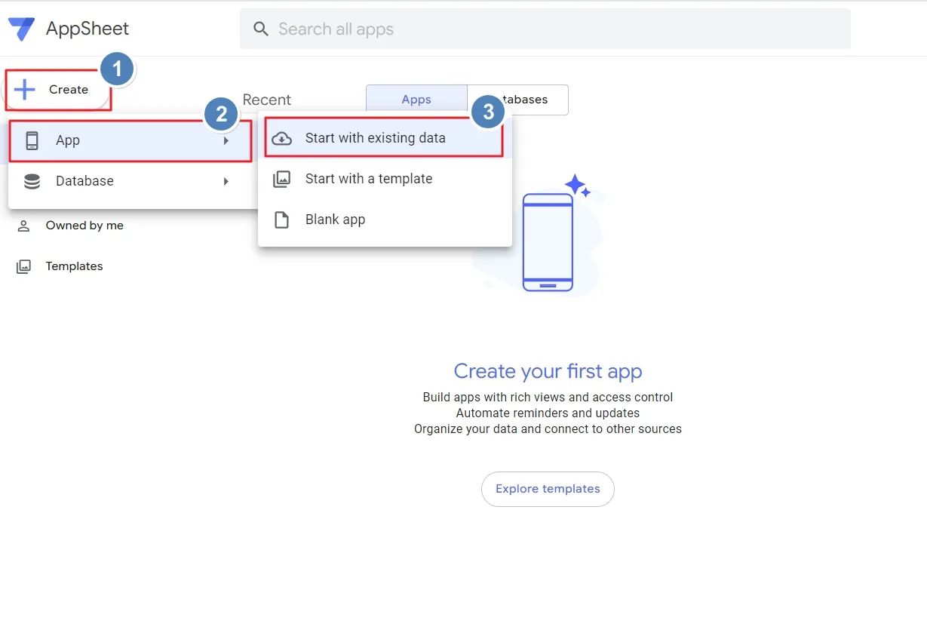927x639 pixels.
Task: Click the AppSheet logo icon
Action: (21, 29)
